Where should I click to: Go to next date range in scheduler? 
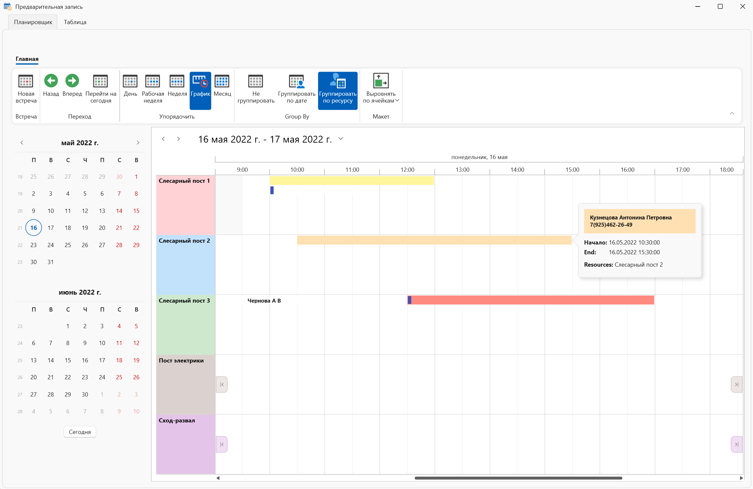click(x=178, y=139)
